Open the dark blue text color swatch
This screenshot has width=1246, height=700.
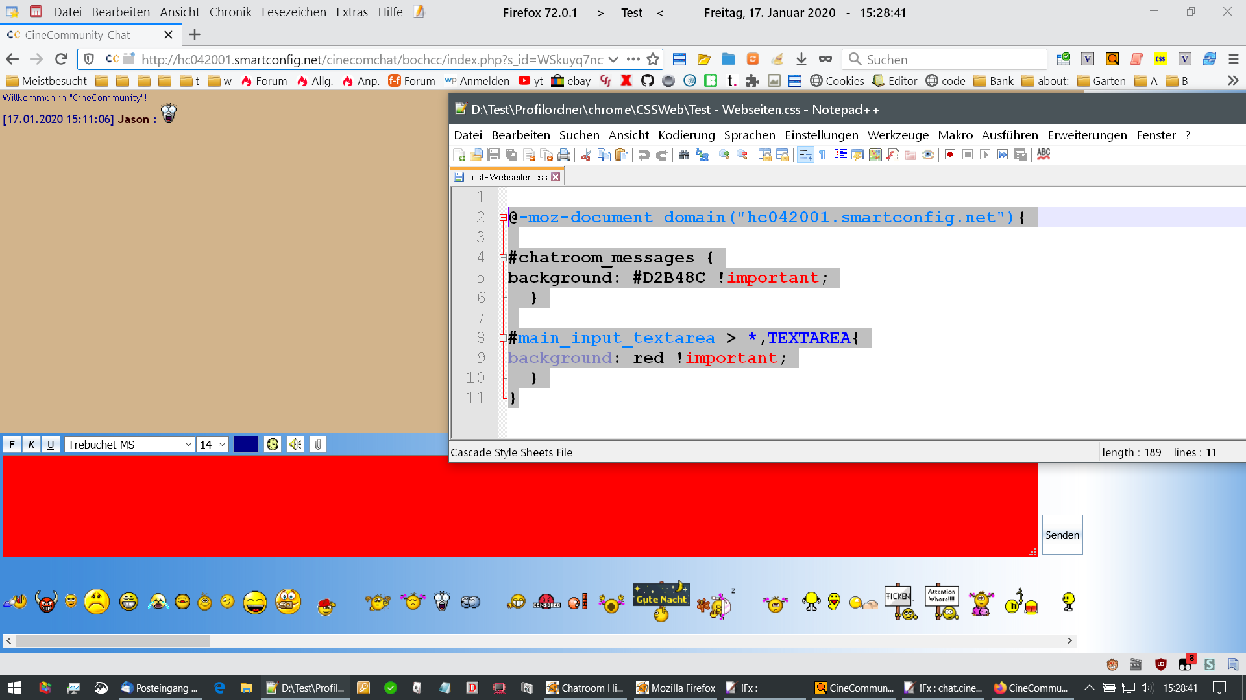pos(246,445)
